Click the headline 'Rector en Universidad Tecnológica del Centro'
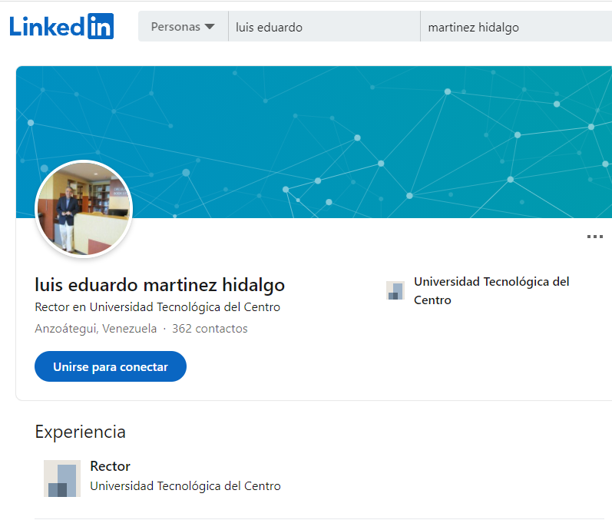 (x=157, y=307)
